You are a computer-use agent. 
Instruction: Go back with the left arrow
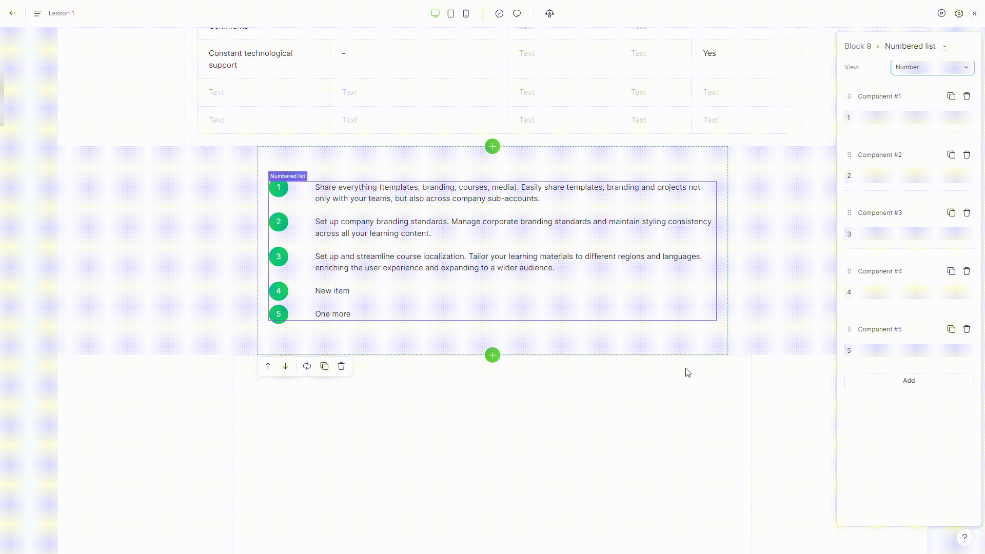click(12, 13)
